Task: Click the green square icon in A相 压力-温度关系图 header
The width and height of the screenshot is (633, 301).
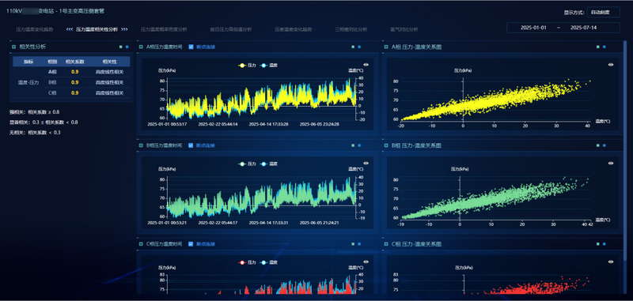Action: pos(598,47)
